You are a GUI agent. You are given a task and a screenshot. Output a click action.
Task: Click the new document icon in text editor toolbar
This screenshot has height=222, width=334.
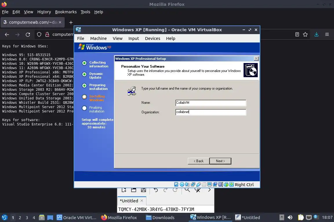pos(124,190)
